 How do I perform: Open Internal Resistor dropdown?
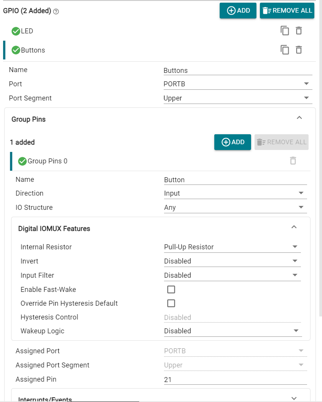232,247
